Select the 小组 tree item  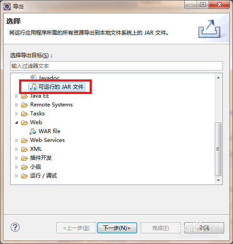pos(36,167)
